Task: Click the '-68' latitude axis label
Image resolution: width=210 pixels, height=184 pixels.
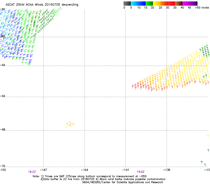Action: [3, 129]
